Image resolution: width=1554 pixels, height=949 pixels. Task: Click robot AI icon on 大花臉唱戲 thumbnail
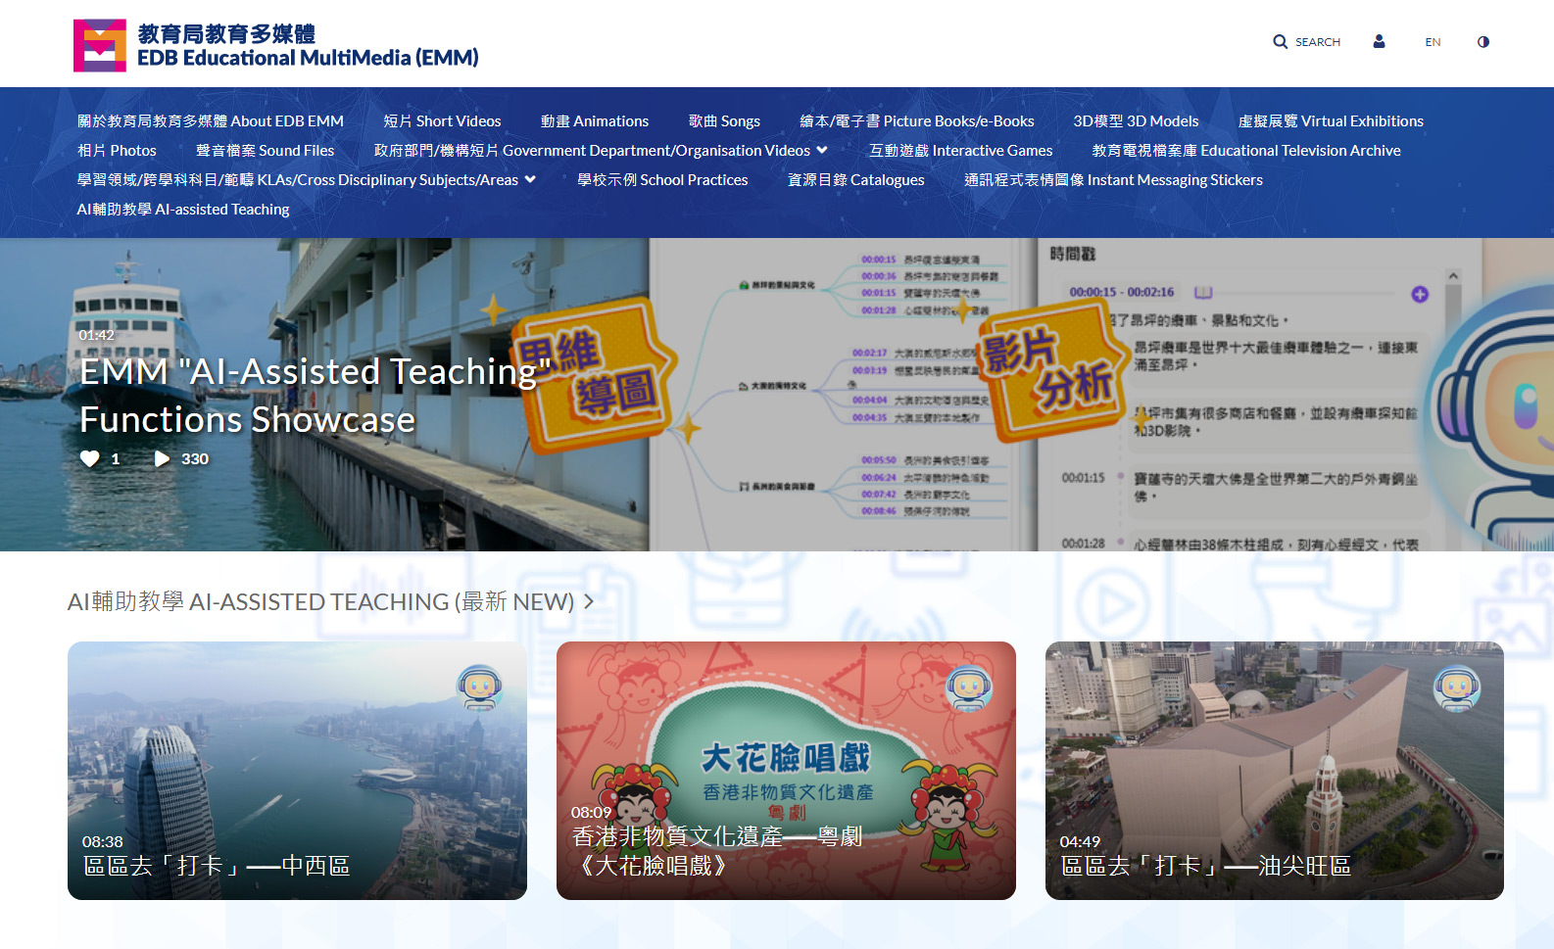coord(968,687)
